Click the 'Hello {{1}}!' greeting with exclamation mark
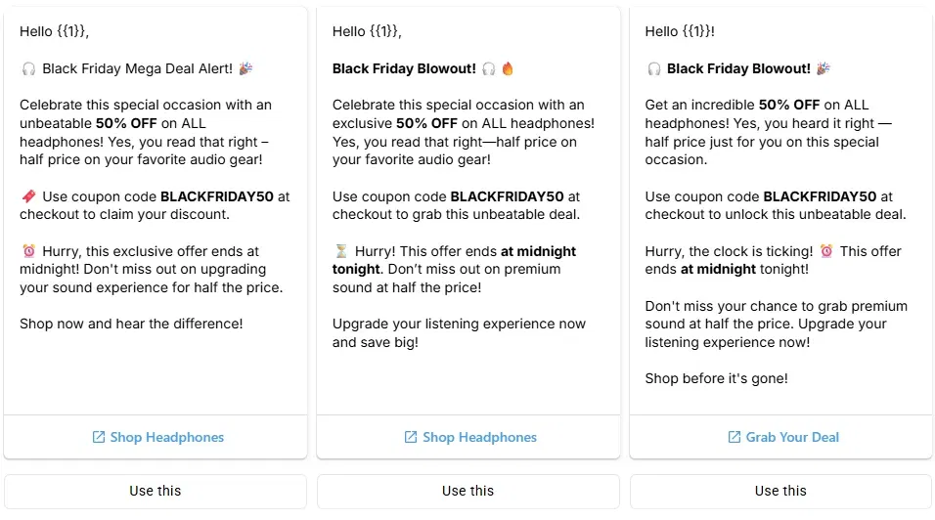Screen dimensions: 935x520 click(680, 31)
